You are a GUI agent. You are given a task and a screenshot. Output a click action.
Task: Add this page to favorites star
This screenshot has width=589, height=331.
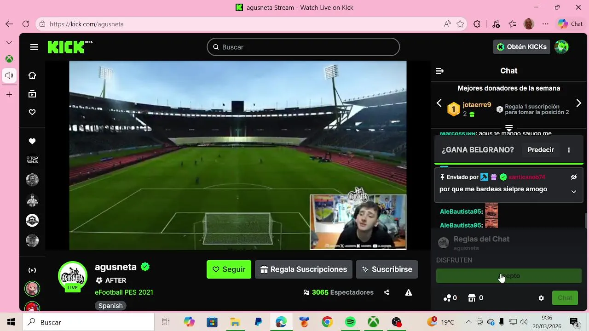click(x=460, y=24)
